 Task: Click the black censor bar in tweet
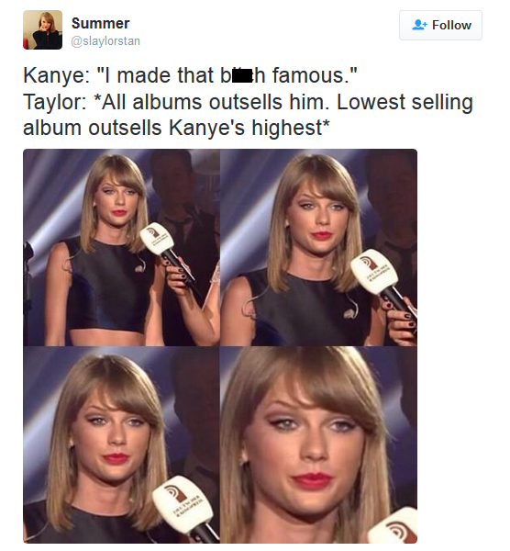[x=242, y=76]
